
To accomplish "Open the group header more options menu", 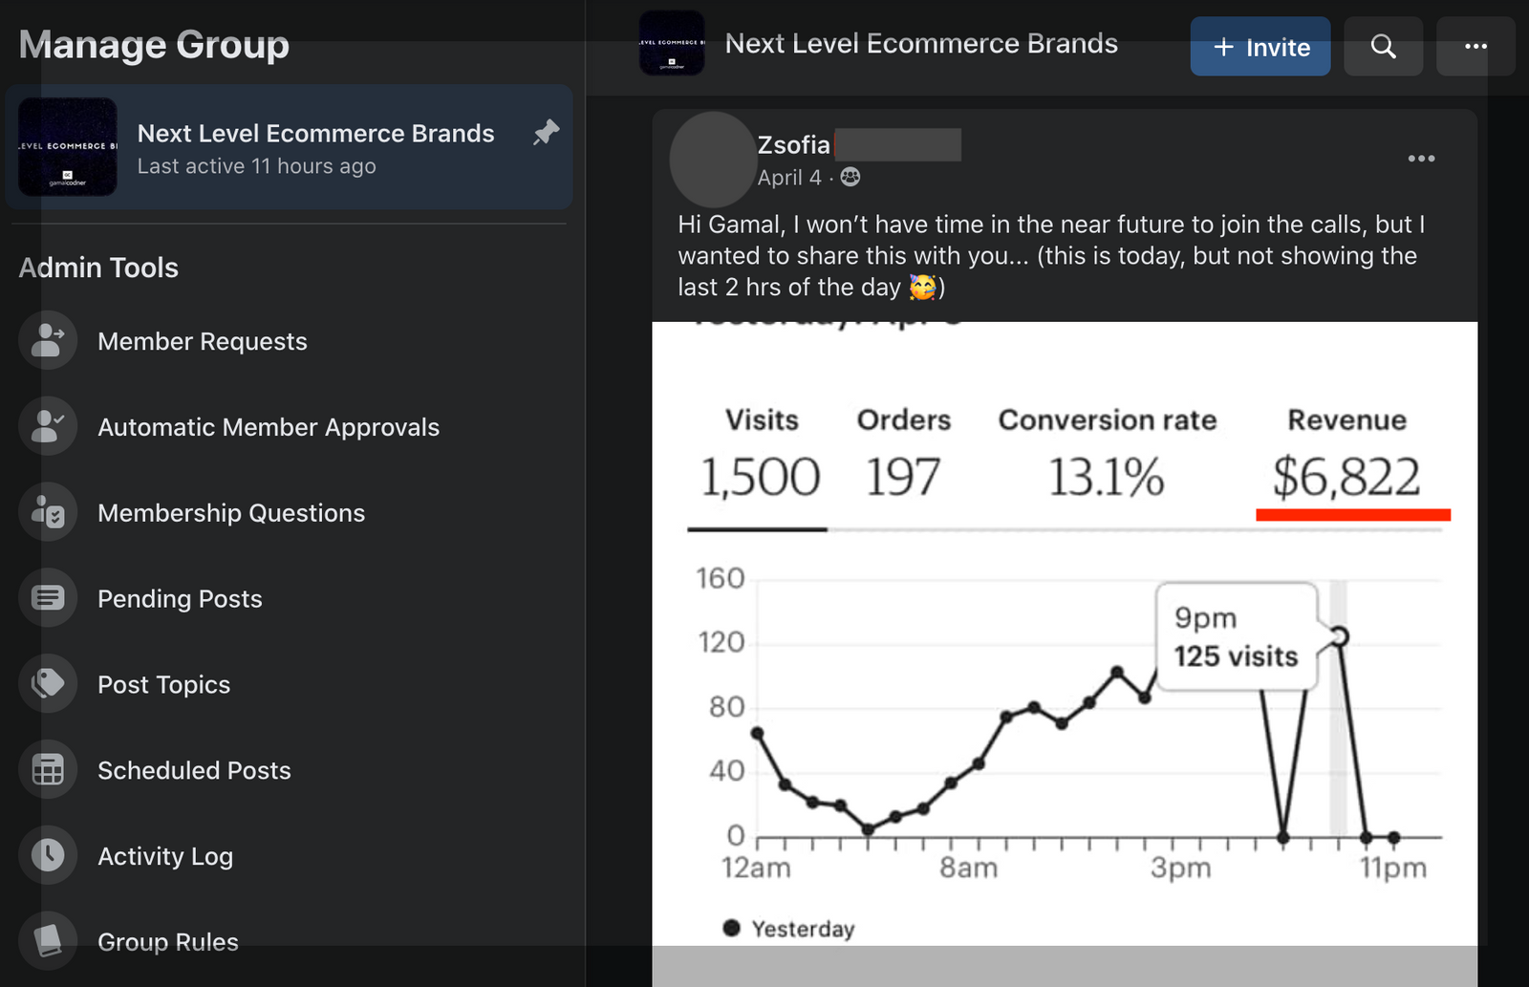I will (1475, 47).
